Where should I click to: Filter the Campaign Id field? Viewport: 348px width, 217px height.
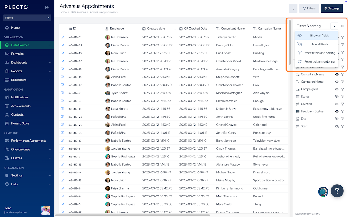click(x=343, y=89)
